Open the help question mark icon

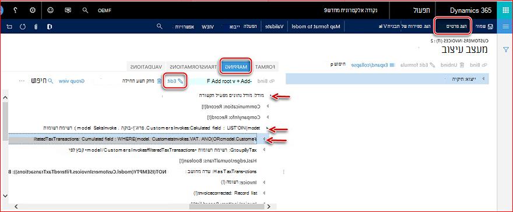pyautogui.click(x=15, y=10)
